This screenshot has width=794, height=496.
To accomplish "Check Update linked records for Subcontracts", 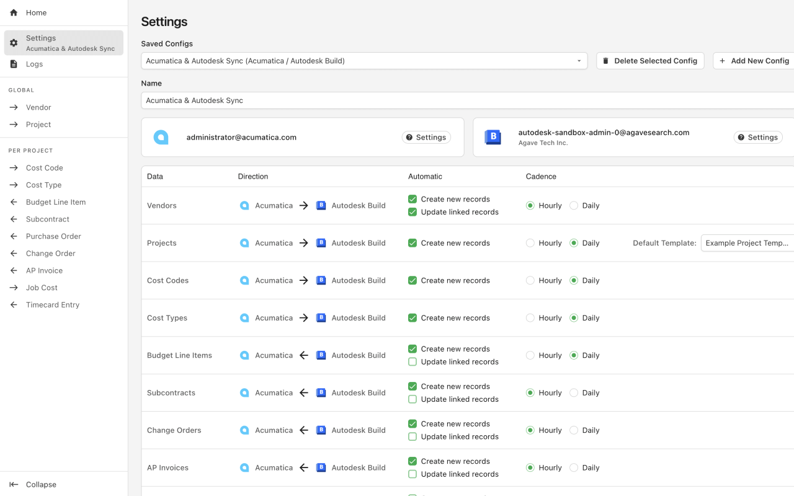I will (413, 399).
